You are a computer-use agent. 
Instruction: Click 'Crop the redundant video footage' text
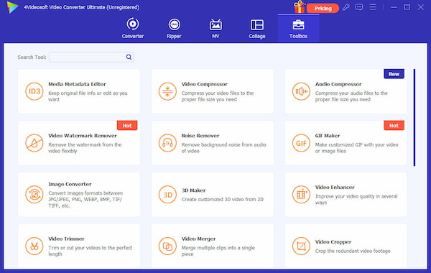tap(353, 251)
